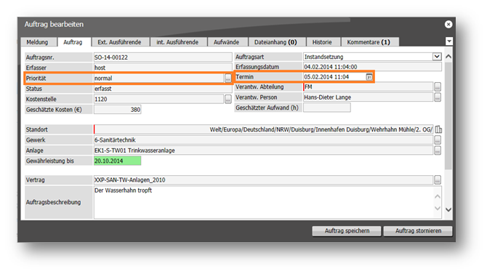Click the Priorität label

(36, 78)
